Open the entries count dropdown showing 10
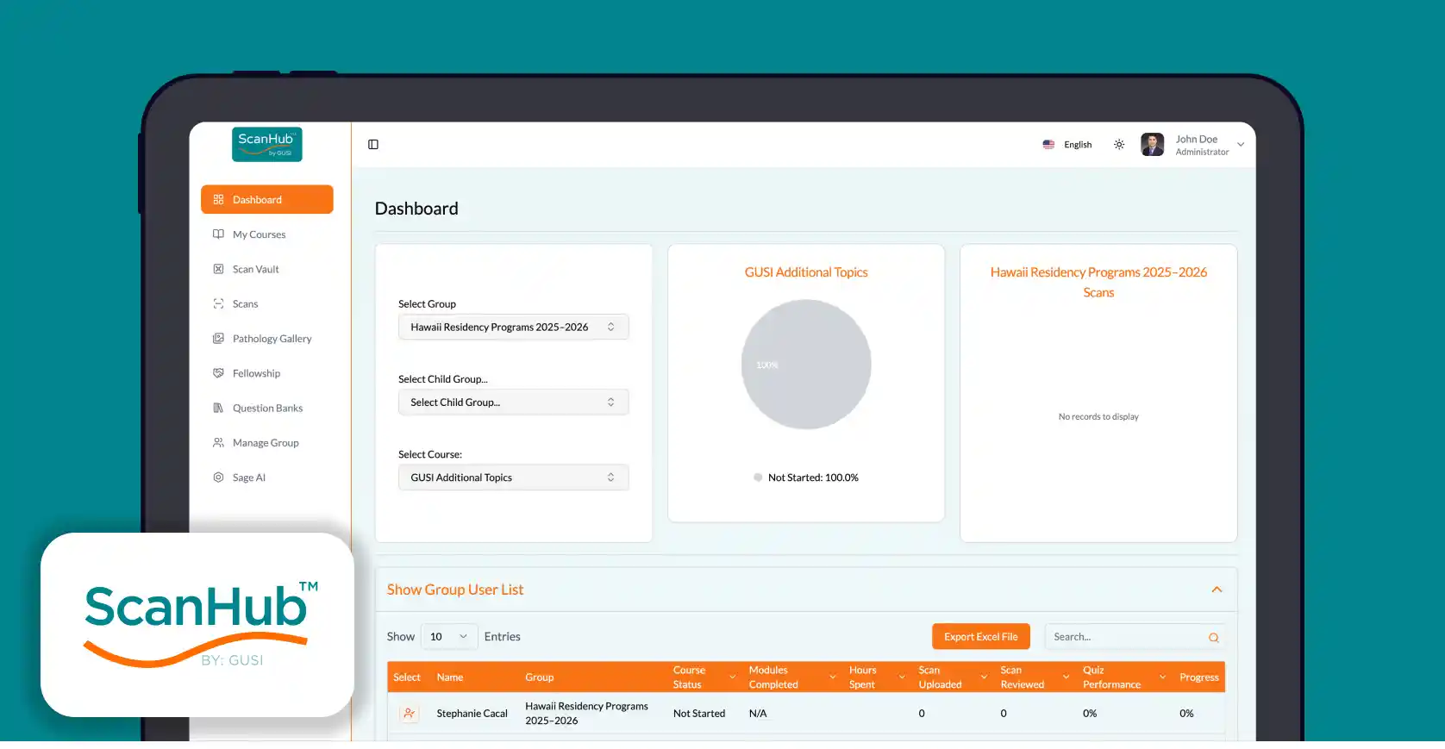Screen dimensions: 1445x749 click(x=449, y=637)
